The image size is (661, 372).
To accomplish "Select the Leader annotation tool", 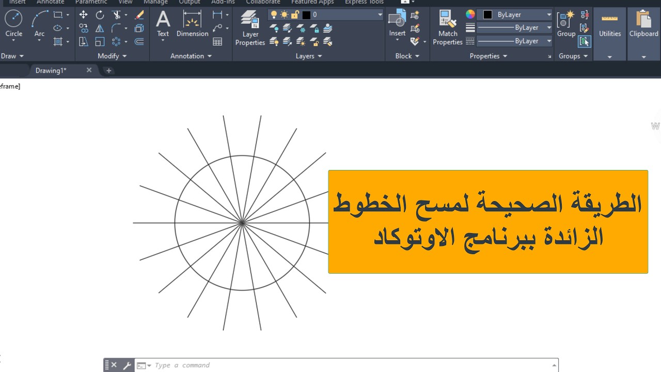I will [x=217, y=28].
